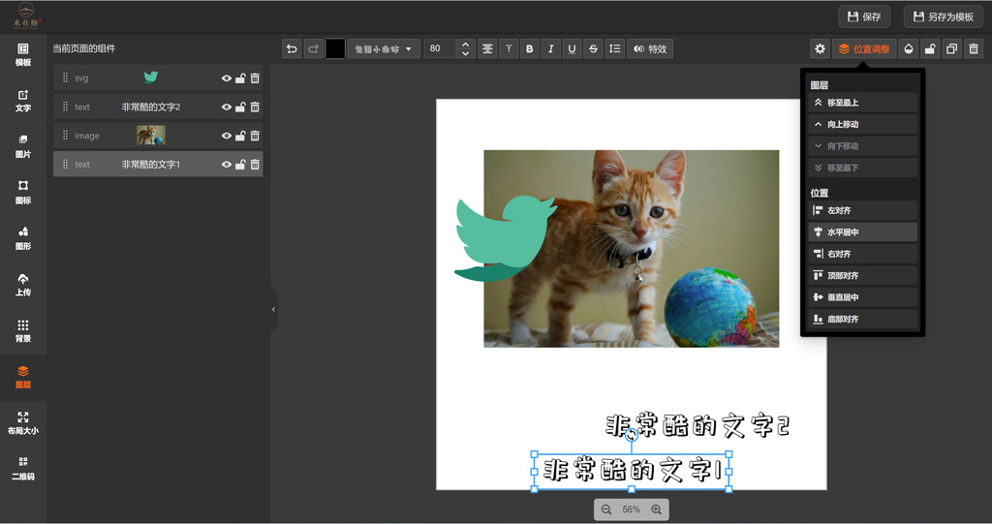Open the 特效 text effects button

[650, 48]
